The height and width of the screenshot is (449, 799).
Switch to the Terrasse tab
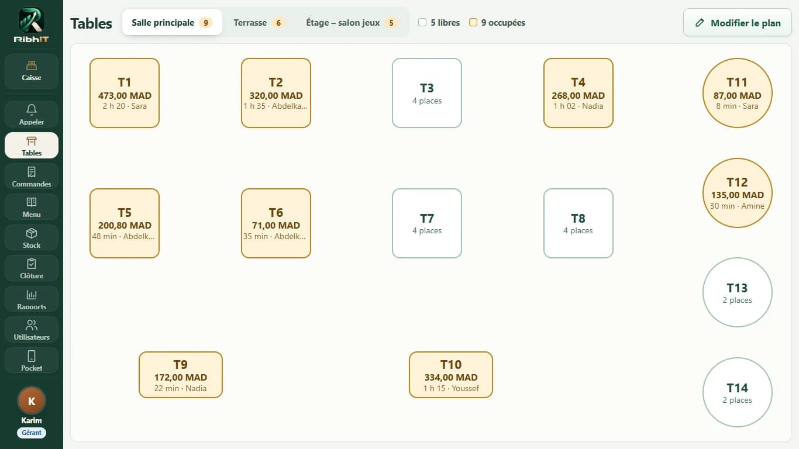click(259, 23)
